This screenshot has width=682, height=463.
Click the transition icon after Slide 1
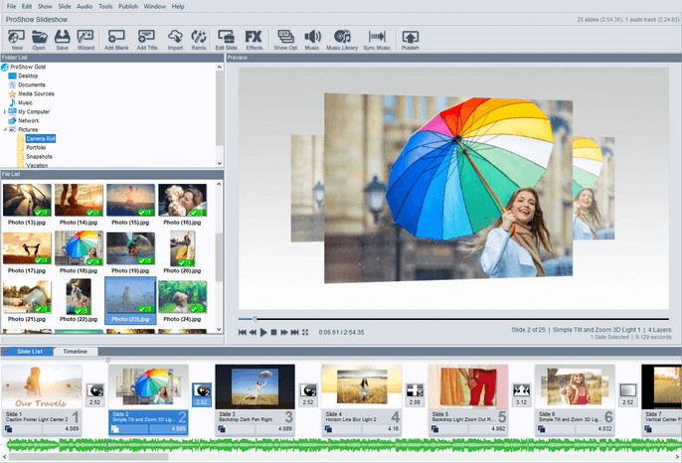tap(94, 390)
